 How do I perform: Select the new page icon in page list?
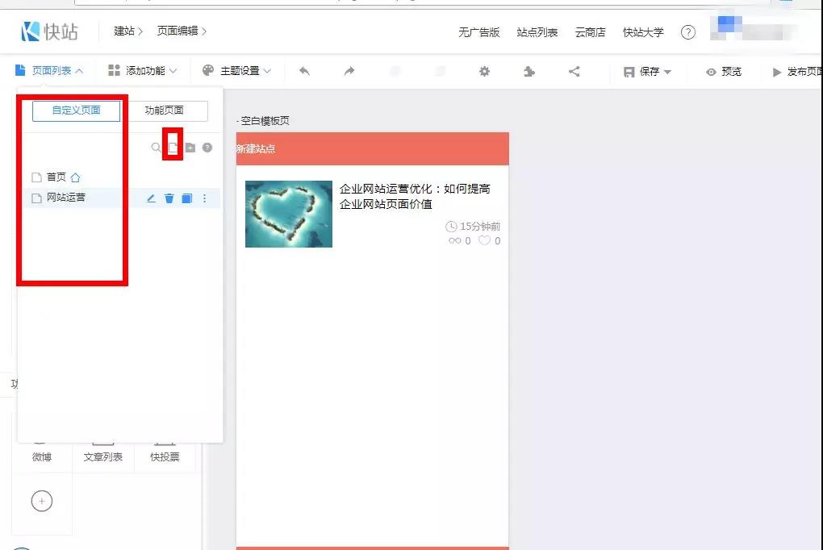(x=172, y=148)
